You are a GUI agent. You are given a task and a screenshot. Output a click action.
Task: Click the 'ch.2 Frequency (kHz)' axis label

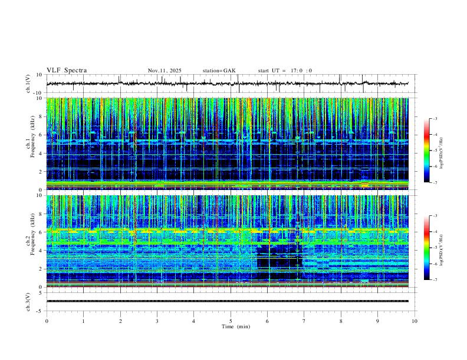[x=31, y=234]
